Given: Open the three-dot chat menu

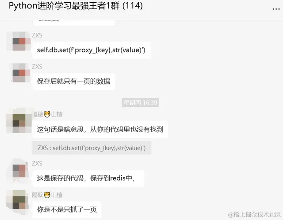Looking at the screenshot, I should (276, 9).
